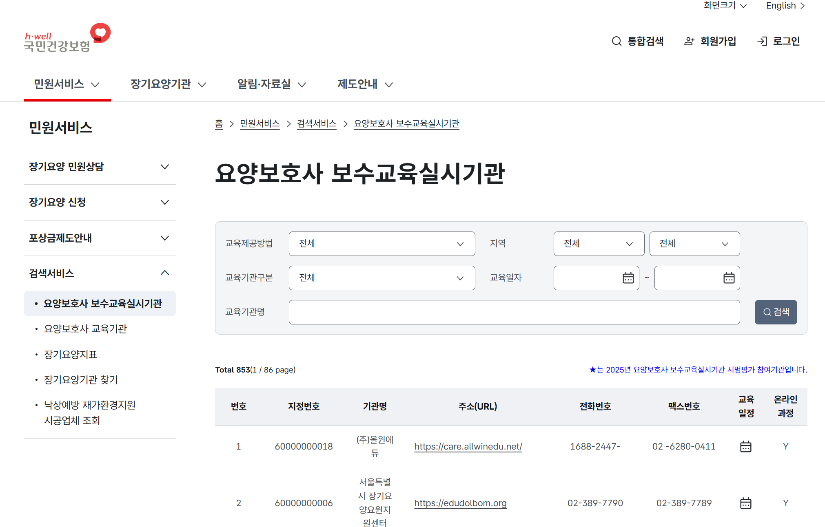This screenshot has height=527, width=825.
Task: Go to 홈 breadcrumb link
Action: pos(219,123)
